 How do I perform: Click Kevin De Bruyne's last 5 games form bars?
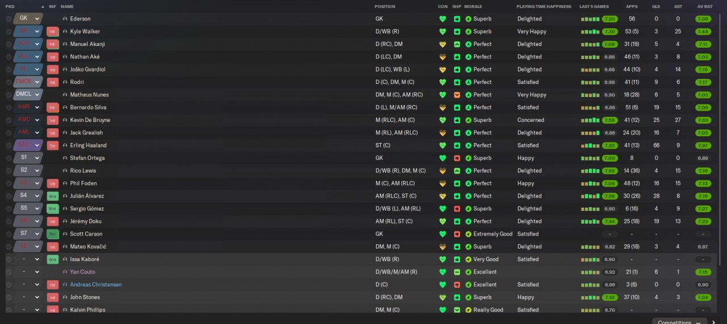tap(590, 120)
